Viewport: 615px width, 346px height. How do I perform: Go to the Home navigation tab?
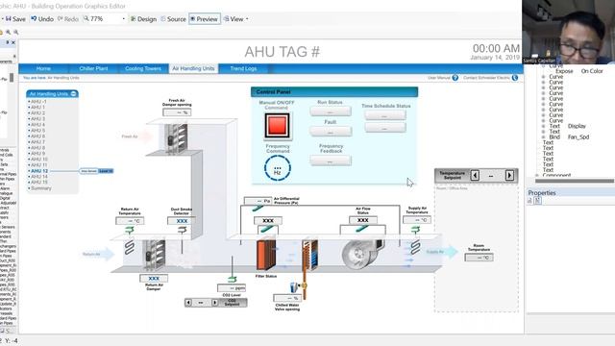pos(43,68)
